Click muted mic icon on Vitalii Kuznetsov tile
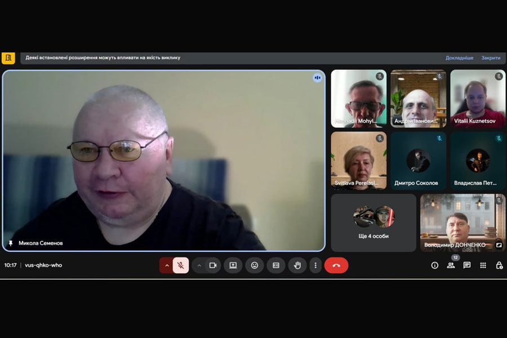This screenshot has width=507, height=338. point(499,77)
